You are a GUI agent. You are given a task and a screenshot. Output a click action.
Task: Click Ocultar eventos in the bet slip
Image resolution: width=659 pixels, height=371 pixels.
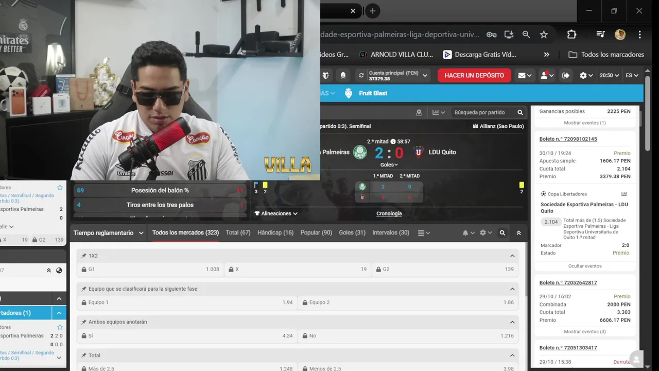tap(585, 266)
